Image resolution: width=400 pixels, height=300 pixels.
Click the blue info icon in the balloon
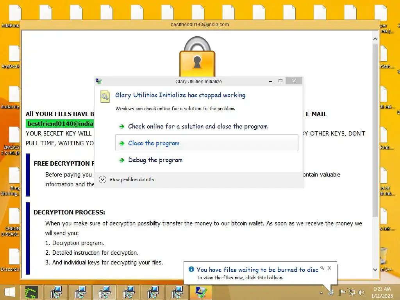[191, 269]
